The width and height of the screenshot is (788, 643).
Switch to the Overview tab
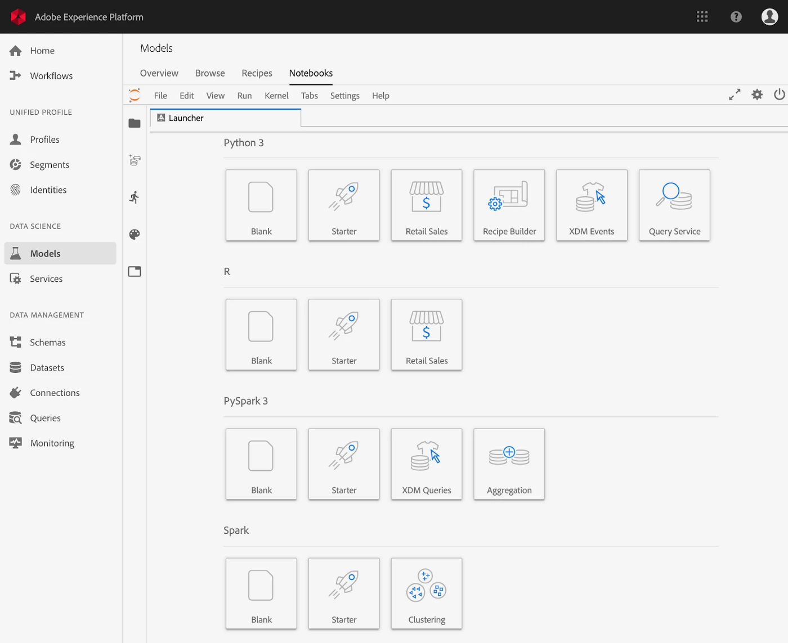[159, 73]
